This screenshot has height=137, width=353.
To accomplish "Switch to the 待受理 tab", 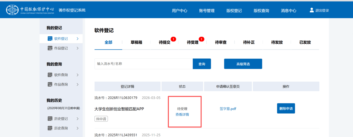I will 192,43.
